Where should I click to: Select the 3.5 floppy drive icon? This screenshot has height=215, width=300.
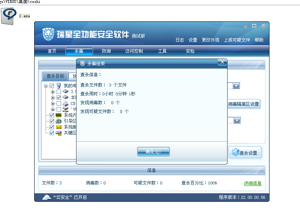coord(65,91)
